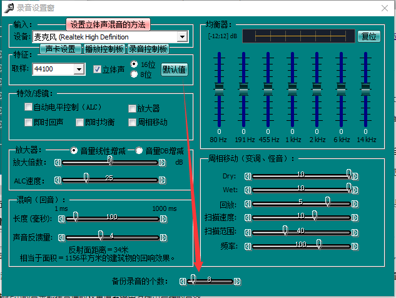396x298 pixels.
Task: Enable 自动电平控制 (ALC) checkbox
Action: (28, 107)
